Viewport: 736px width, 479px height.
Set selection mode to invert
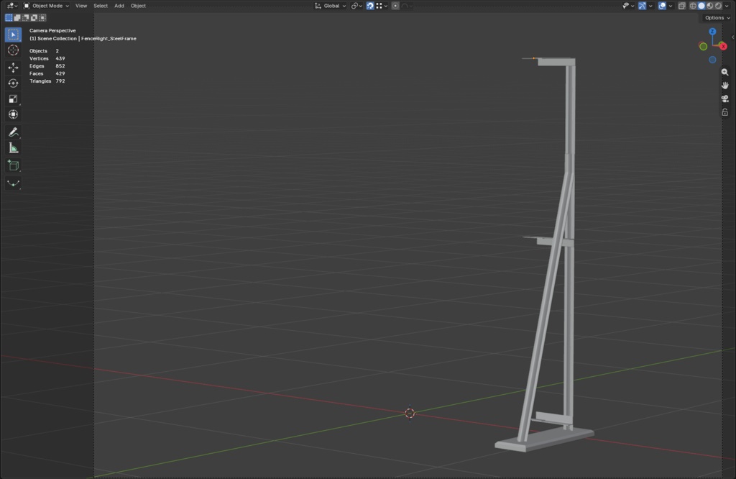[x=34, y=18]
